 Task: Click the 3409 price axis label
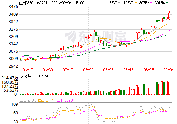click(13, 14)
